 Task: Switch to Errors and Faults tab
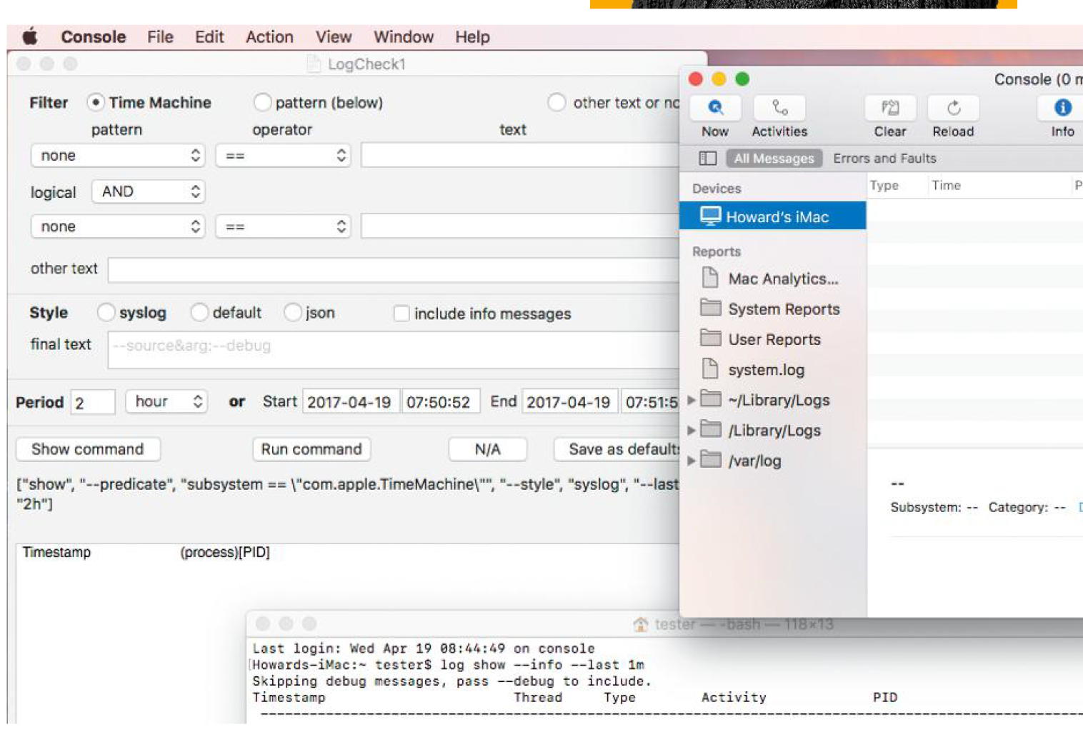tap(884, 159)
